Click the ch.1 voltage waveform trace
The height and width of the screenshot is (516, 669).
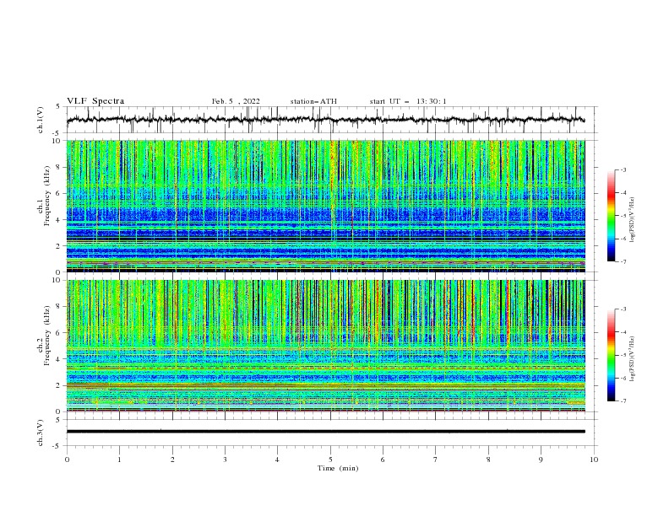click(x=325, y=120)
